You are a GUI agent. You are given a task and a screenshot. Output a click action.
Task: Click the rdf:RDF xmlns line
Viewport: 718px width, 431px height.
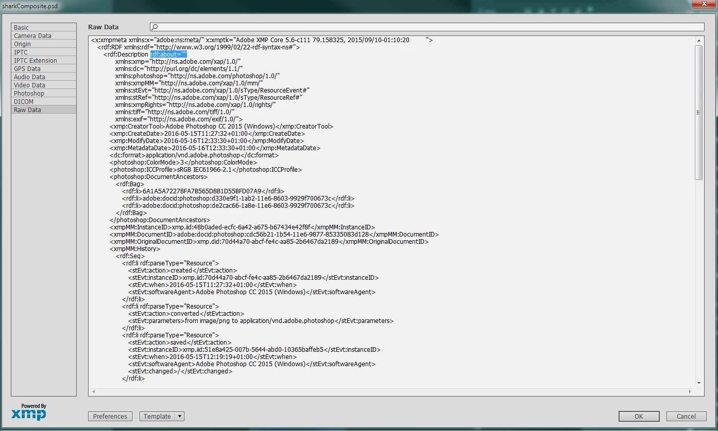pos(198,47)
